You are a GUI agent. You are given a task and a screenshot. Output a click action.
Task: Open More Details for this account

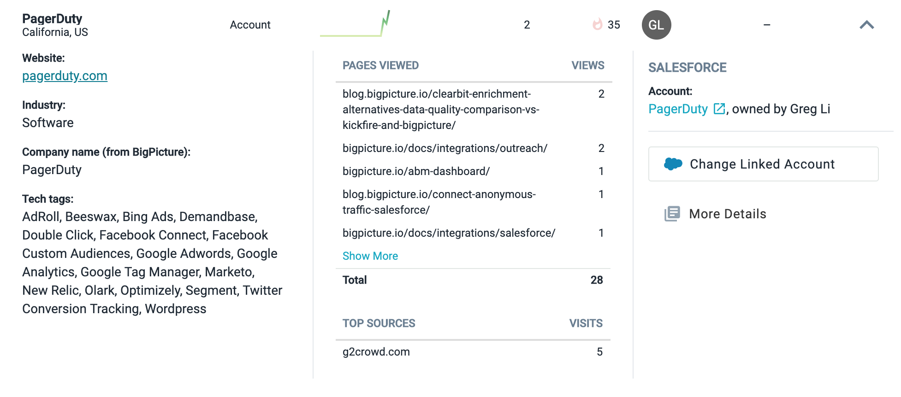(727, 214)
